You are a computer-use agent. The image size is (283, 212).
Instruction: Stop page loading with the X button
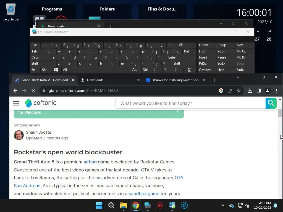(33, 91)
